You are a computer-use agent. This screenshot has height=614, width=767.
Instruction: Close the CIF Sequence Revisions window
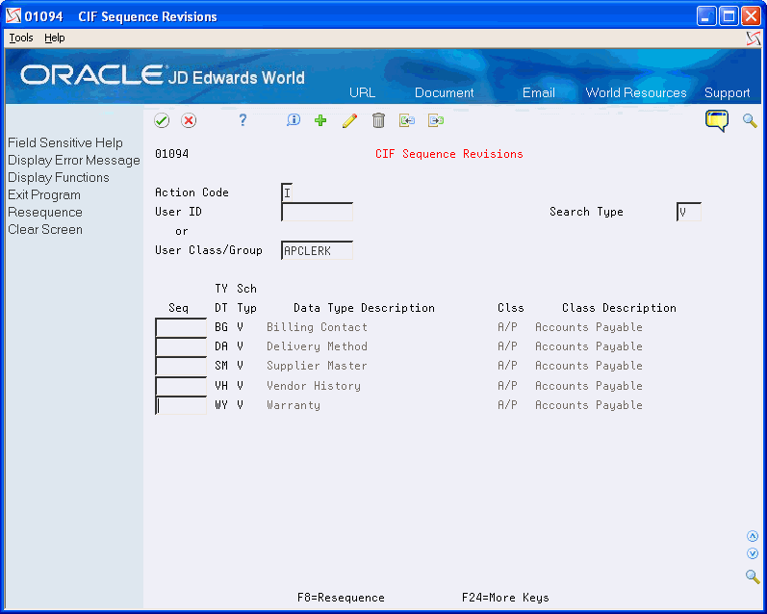(x=751, y=16)
